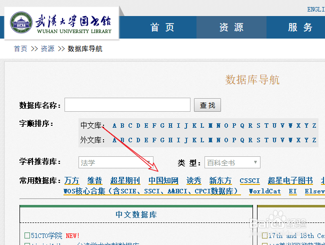Filter 中文库 by letter D

138,126
